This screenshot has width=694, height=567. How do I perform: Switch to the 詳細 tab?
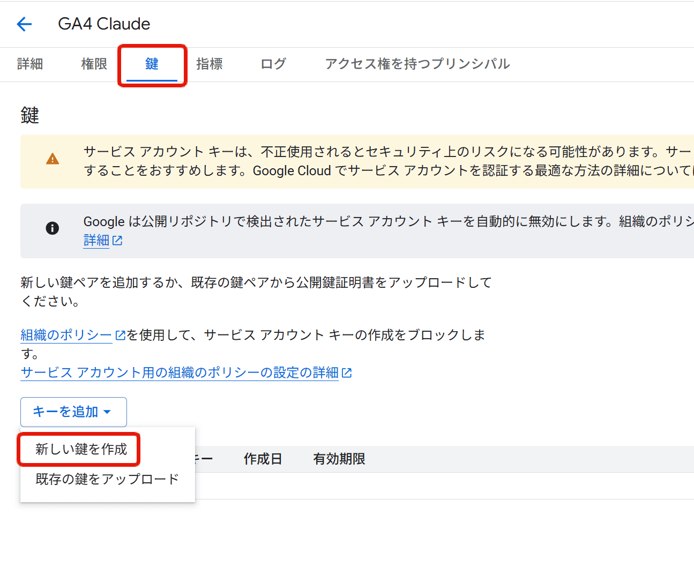30,64
